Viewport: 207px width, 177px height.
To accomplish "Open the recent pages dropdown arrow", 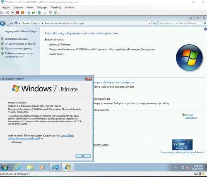I will [x=12, y=23].
